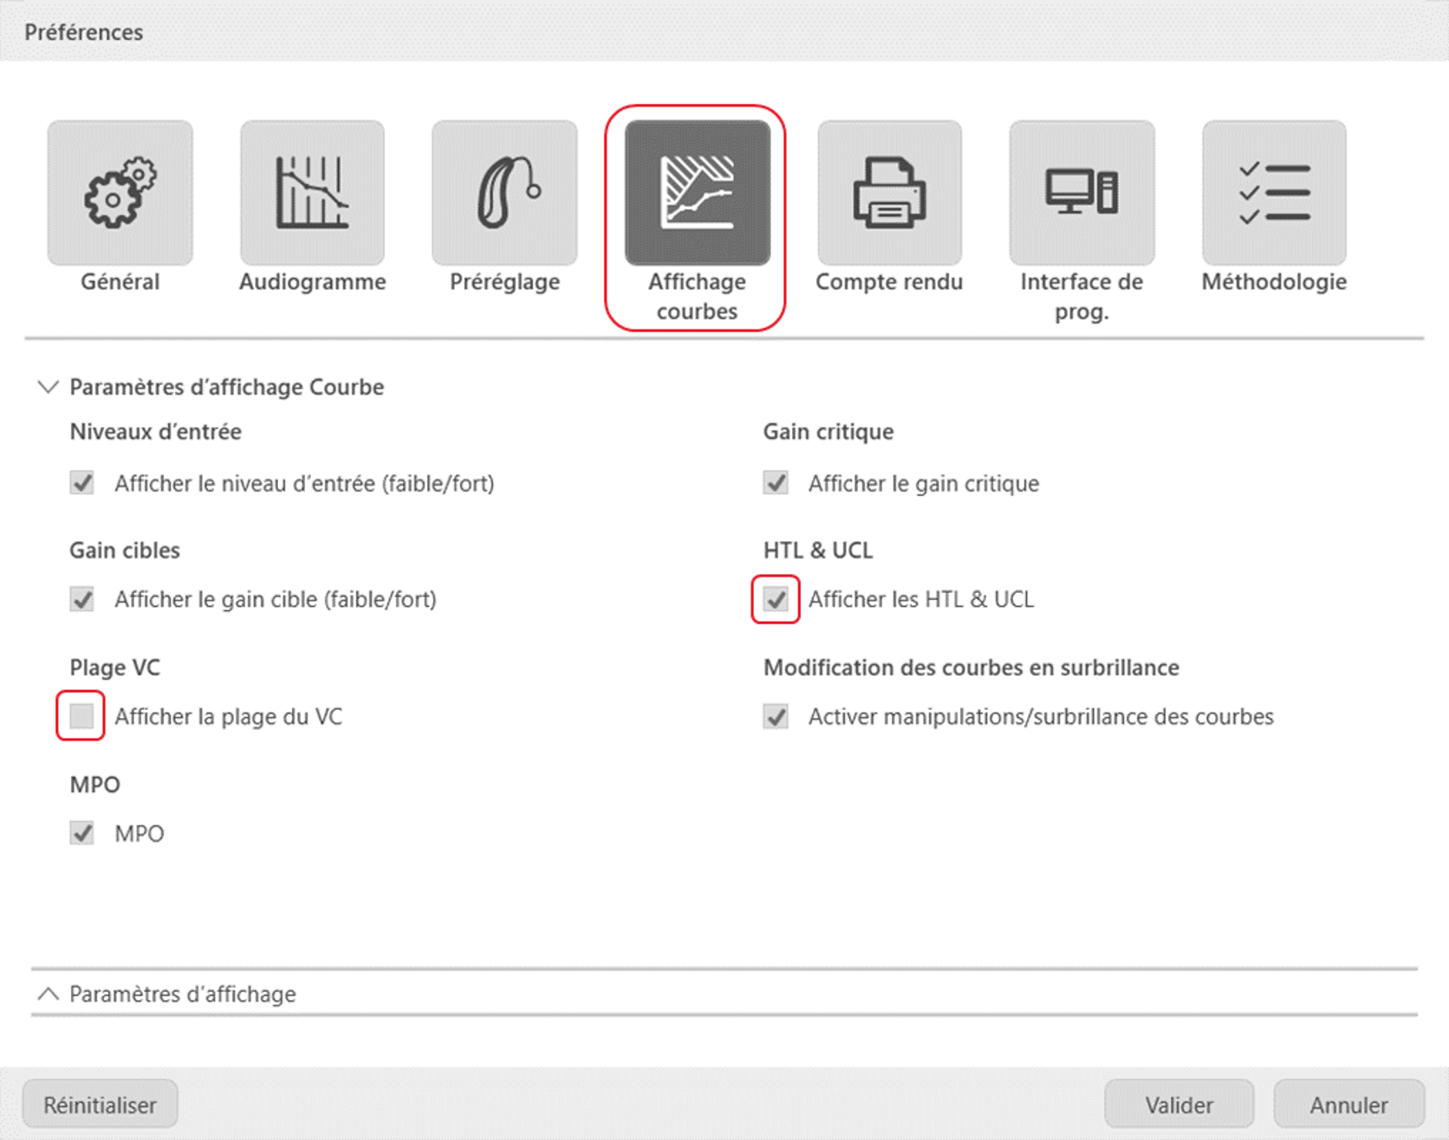
Task: Expand Paramètres d'affichage section chevron
Action: tap(49, 993)
